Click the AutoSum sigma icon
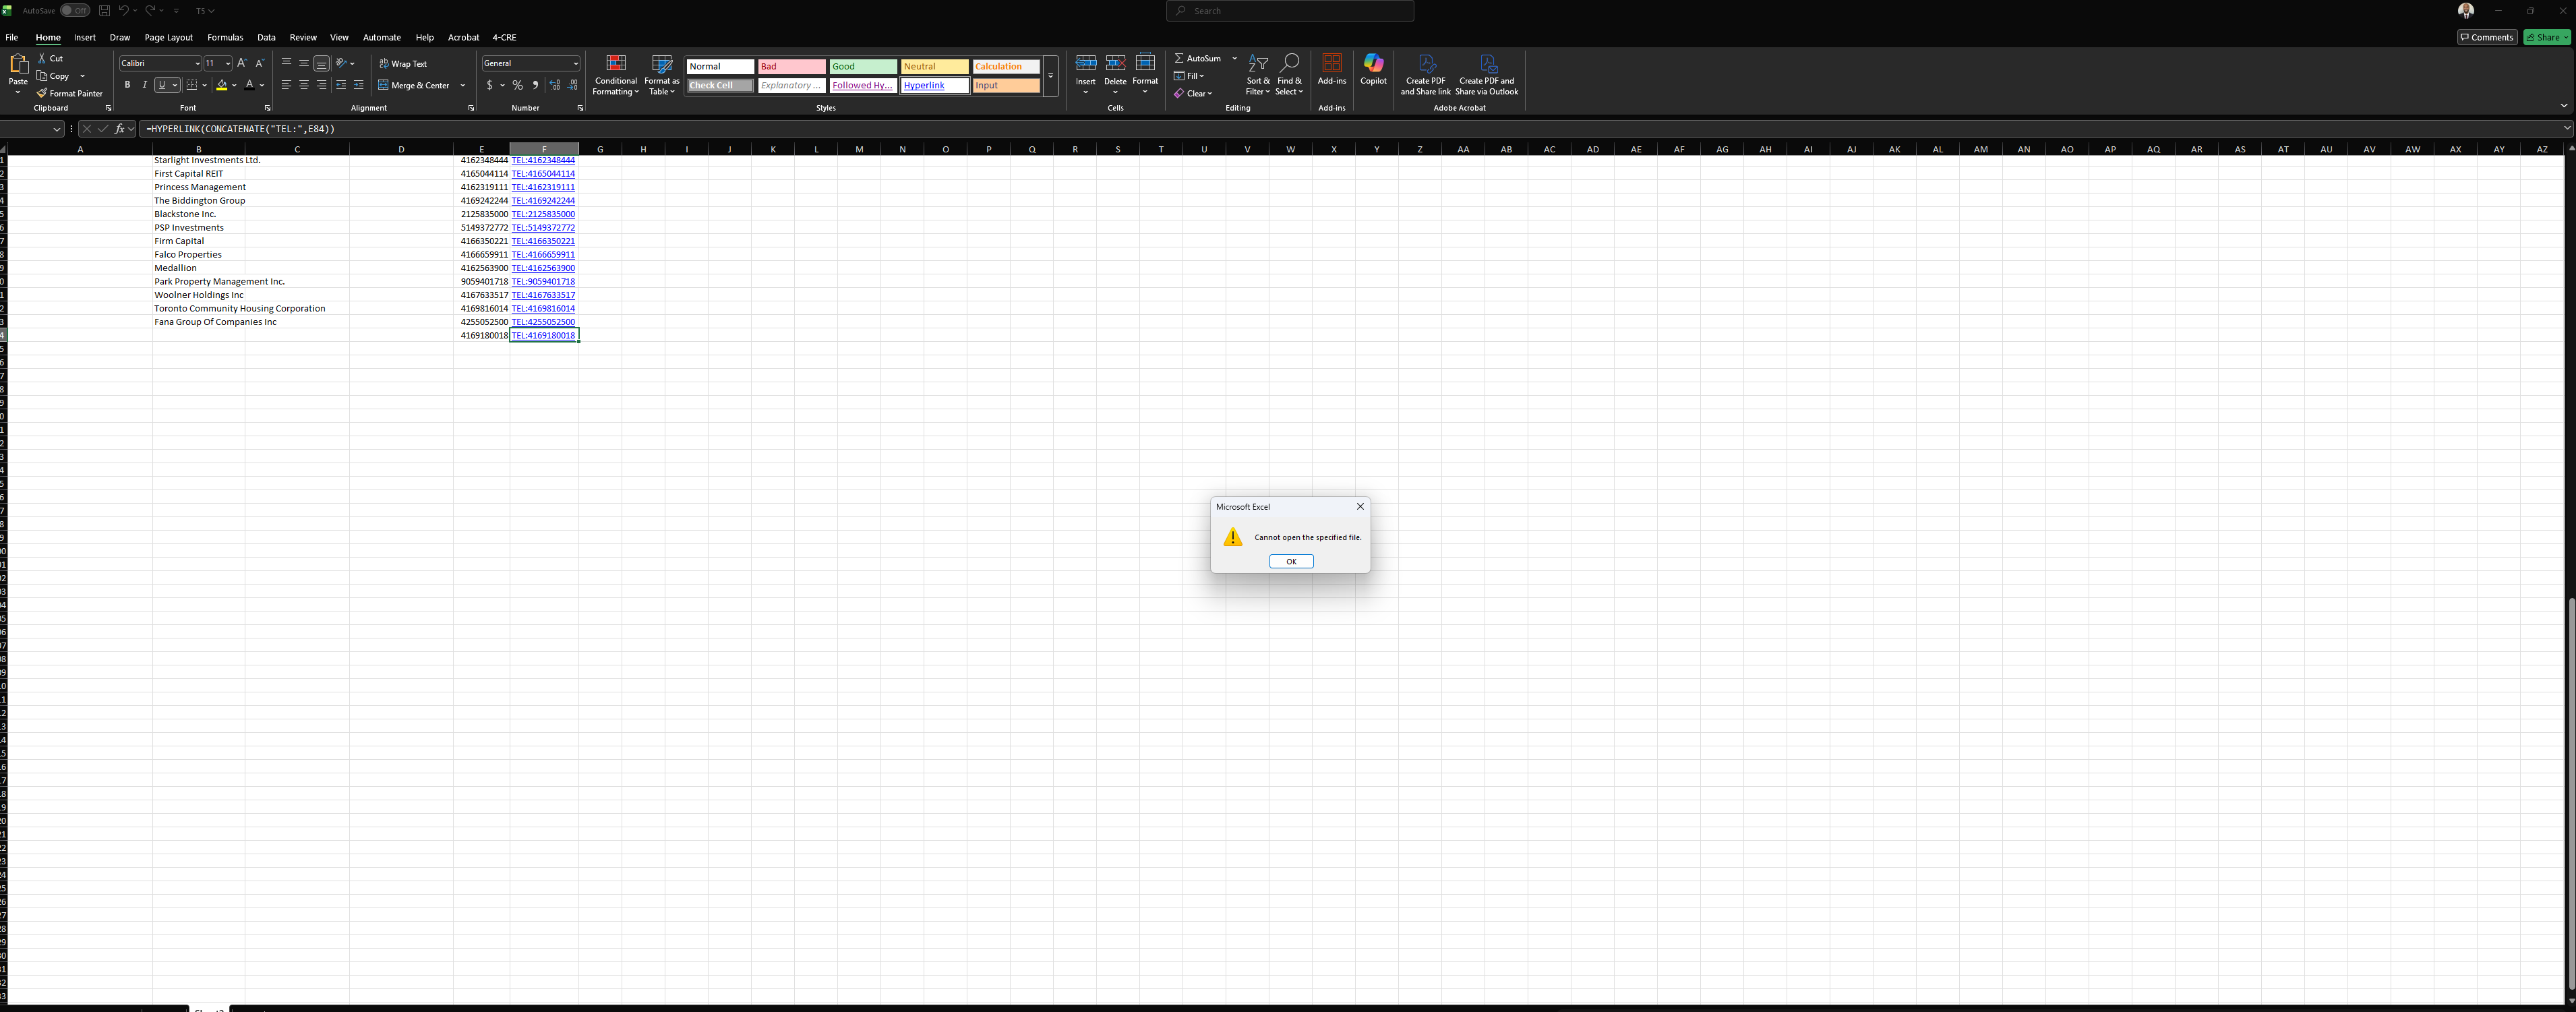This screenshot has height=1012, width=2576. [1179, 58]
